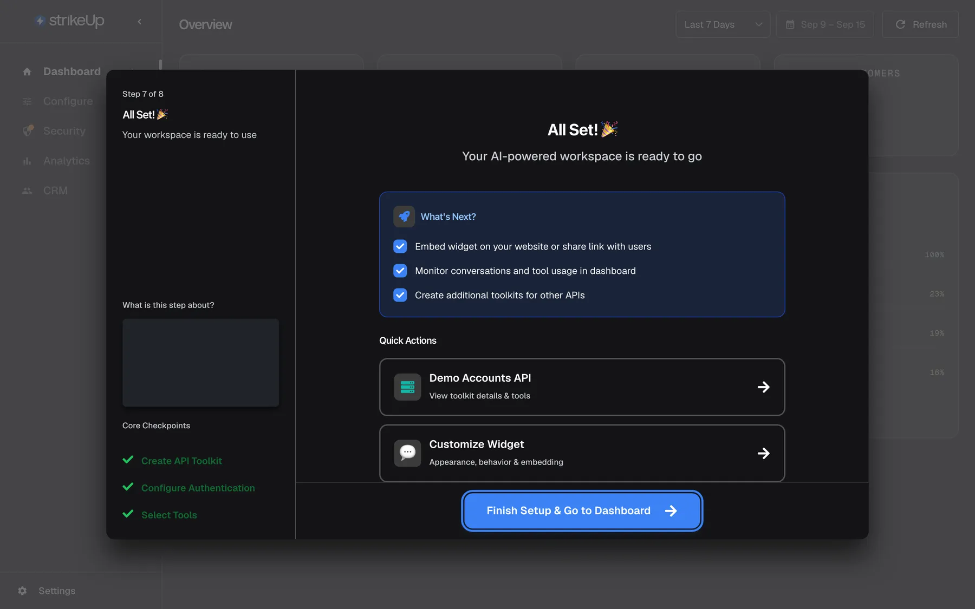Screen dimensions: 975x609
Task: Open the Security sidebar item
Action: 64,131
